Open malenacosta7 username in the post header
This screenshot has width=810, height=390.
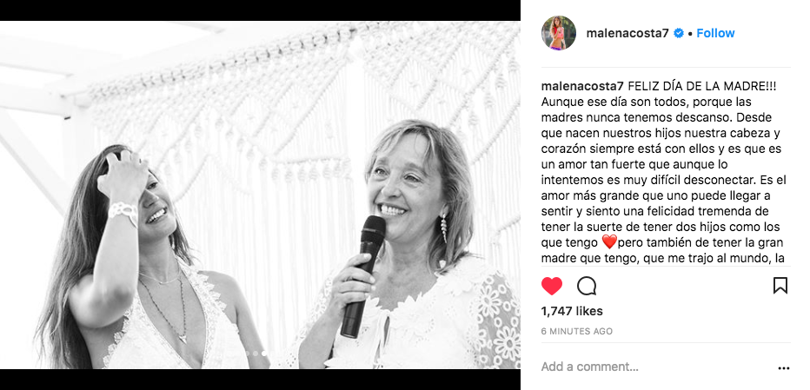point(627,33)
